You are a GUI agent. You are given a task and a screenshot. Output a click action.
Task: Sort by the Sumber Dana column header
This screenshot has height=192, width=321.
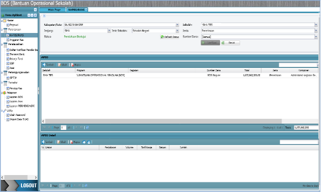[214, 70]
